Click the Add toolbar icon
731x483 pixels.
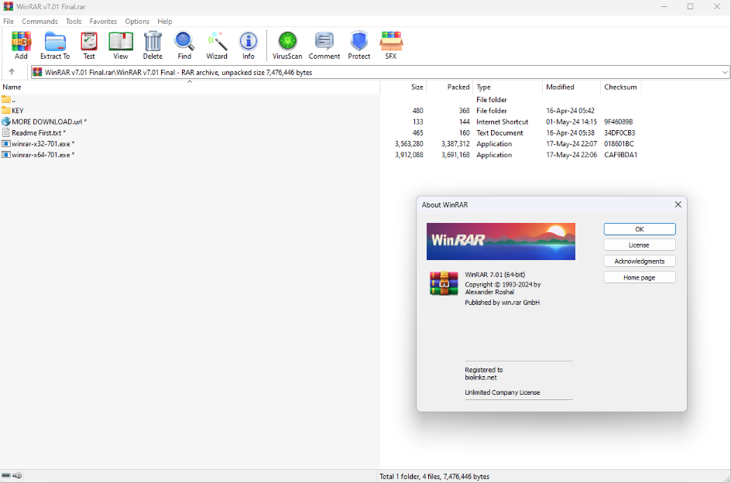21,46
